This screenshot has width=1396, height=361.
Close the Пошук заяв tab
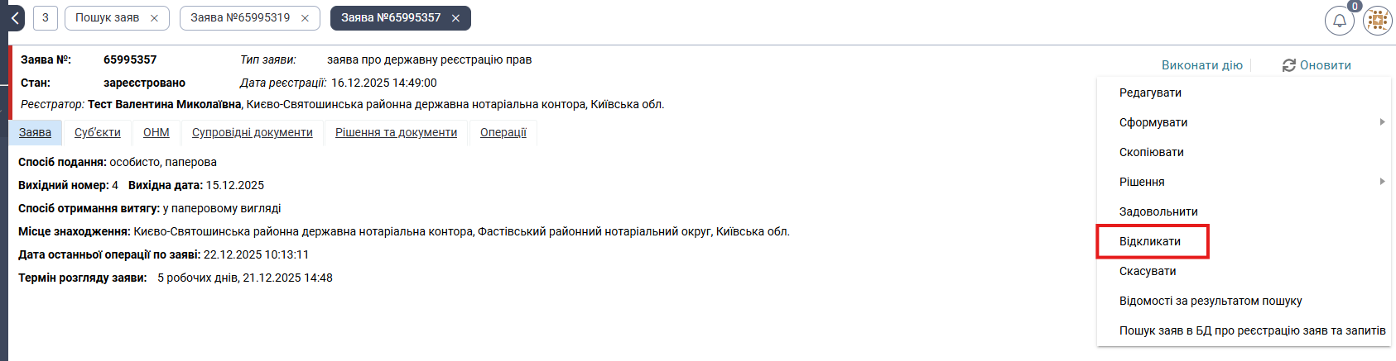click(x=155, y=18)
